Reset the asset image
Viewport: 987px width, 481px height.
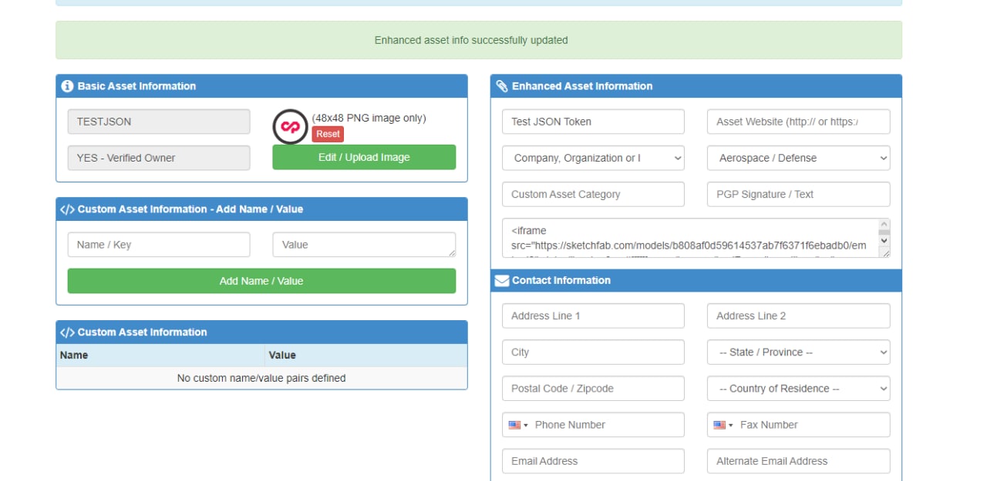[x=328, y=134]
